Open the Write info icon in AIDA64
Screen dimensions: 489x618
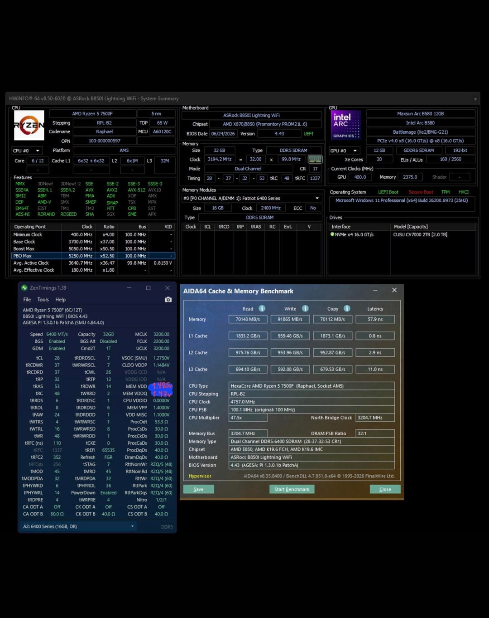[305, 308]
